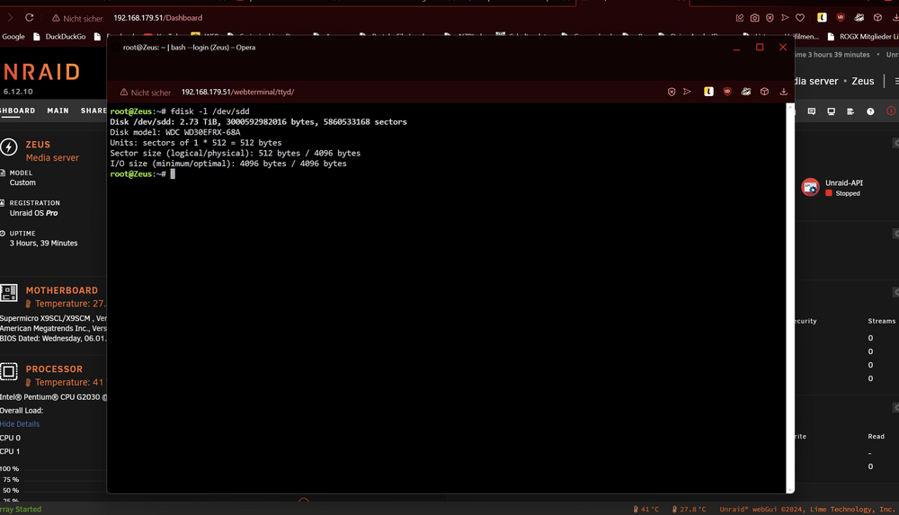899x515 pixels.
Task: Open the Unraid help question mark icon
Action: click(x=870, y=111)
